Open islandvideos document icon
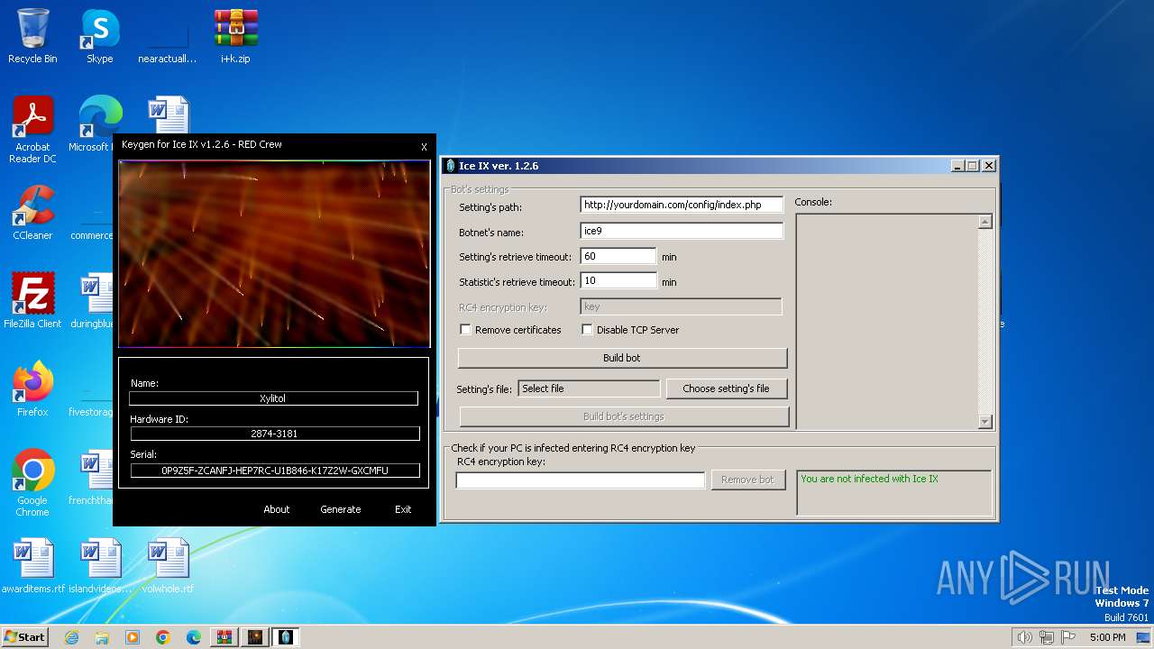Screen dimensions: 1154x649 click(99, 566)
